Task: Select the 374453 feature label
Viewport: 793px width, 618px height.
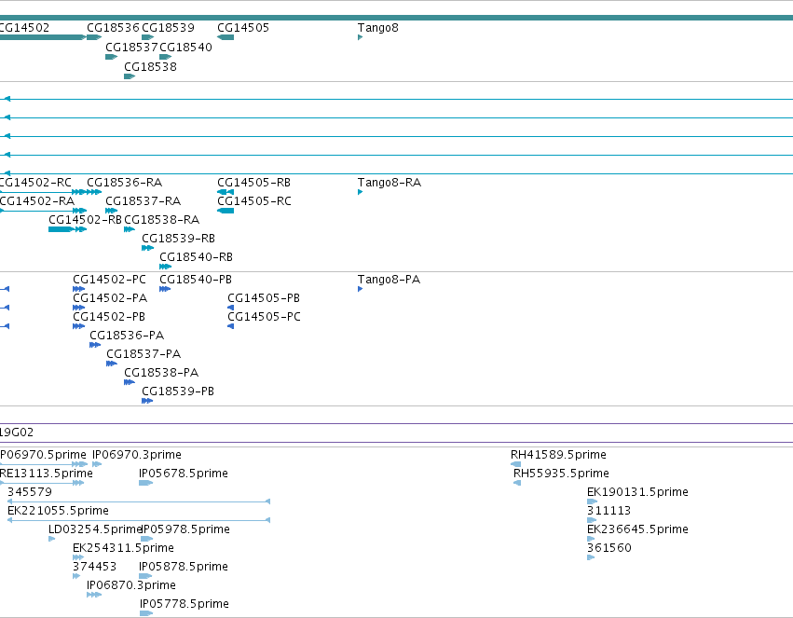Action: (94, 567)
